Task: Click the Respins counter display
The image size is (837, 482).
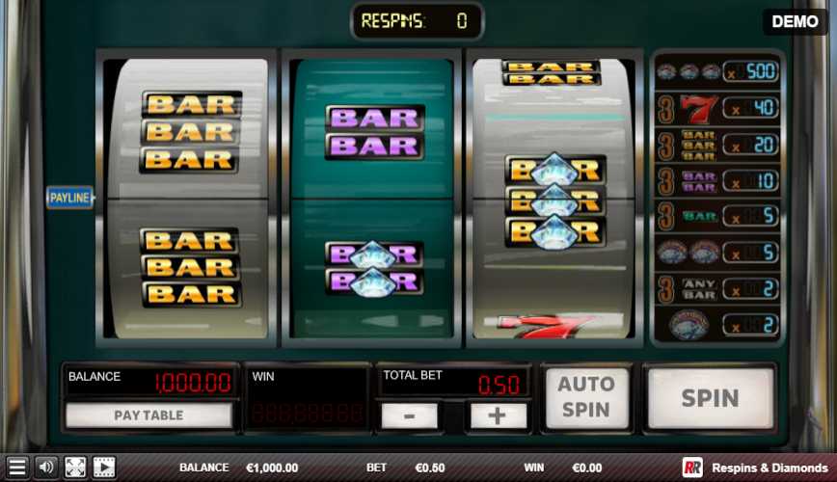Action: click(x=417, y=21)
